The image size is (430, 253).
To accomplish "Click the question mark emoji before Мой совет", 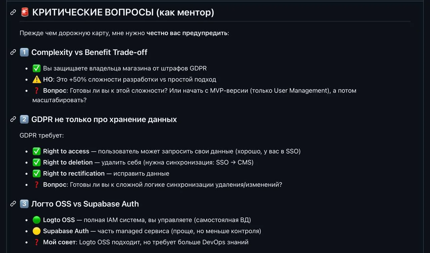I will (37, 242).
